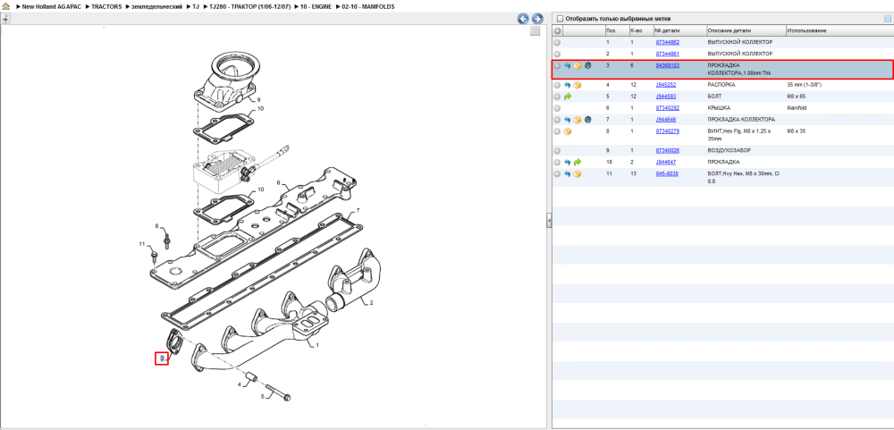This screenshot has width=894, height=430.
Task: Click the forward arrow navigation button
Action: [536, 19]
